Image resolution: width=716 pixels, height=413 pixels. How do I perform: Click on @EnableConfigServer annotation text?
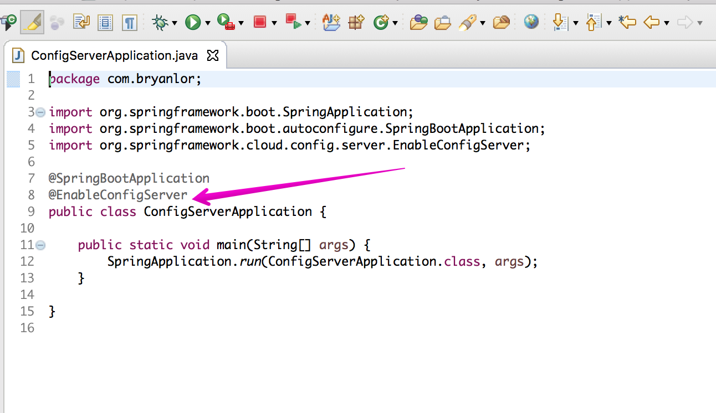click(118, 195)
